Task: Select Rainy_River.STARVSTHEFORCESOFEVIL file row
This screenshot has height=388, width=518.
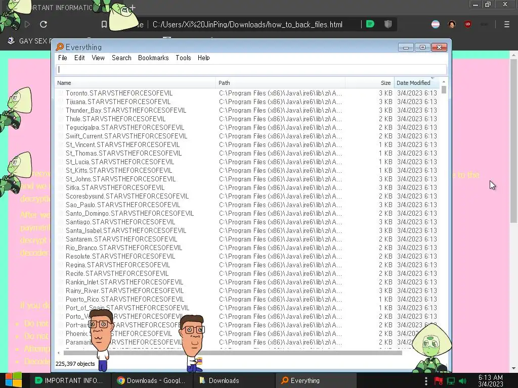Action: tap(248, 290)
